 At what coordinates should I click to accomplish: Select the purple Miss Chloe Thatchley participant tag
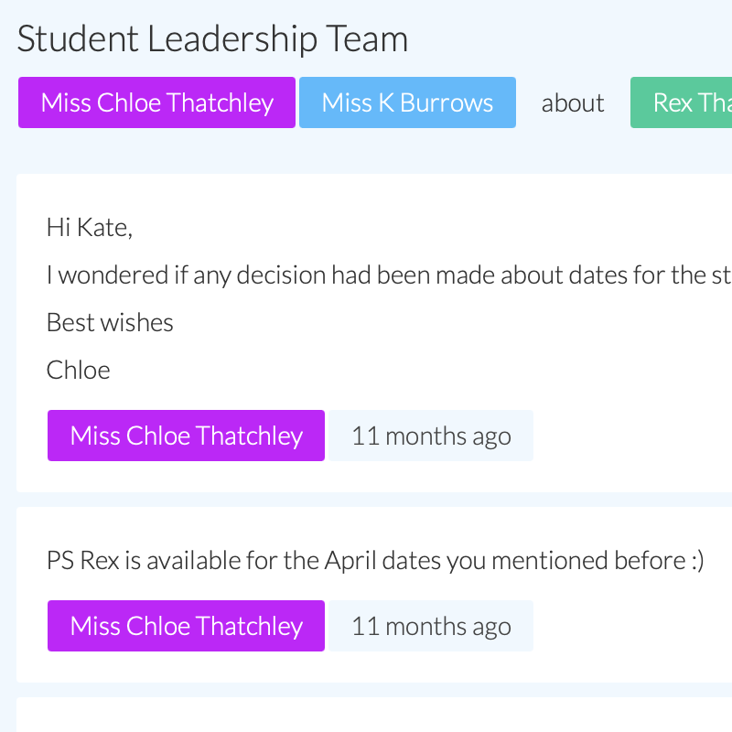pos(156,102)
